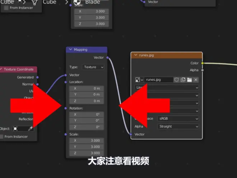The image size is (237, 178).
Task: Pick object with the eyedropper icon
Action: 31,129
